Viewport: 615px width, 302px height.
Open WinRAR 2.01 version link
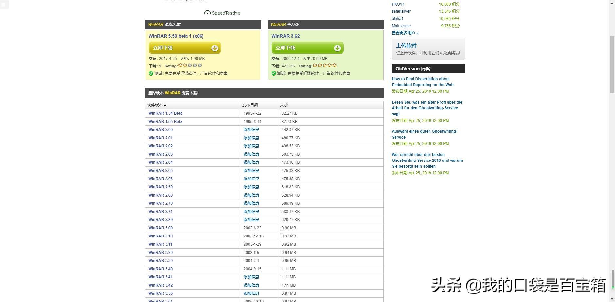pos(160,138)
